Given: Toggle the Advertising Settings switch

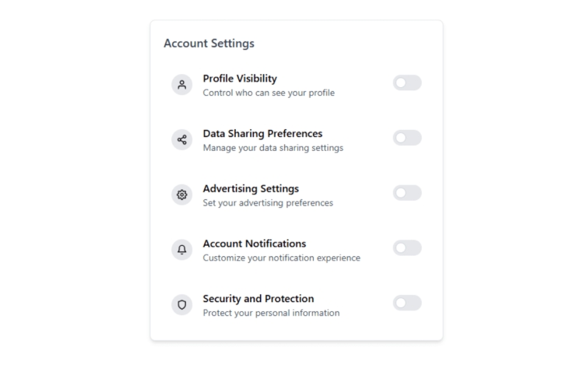Looking at the screenshot, I should (407, 193).
